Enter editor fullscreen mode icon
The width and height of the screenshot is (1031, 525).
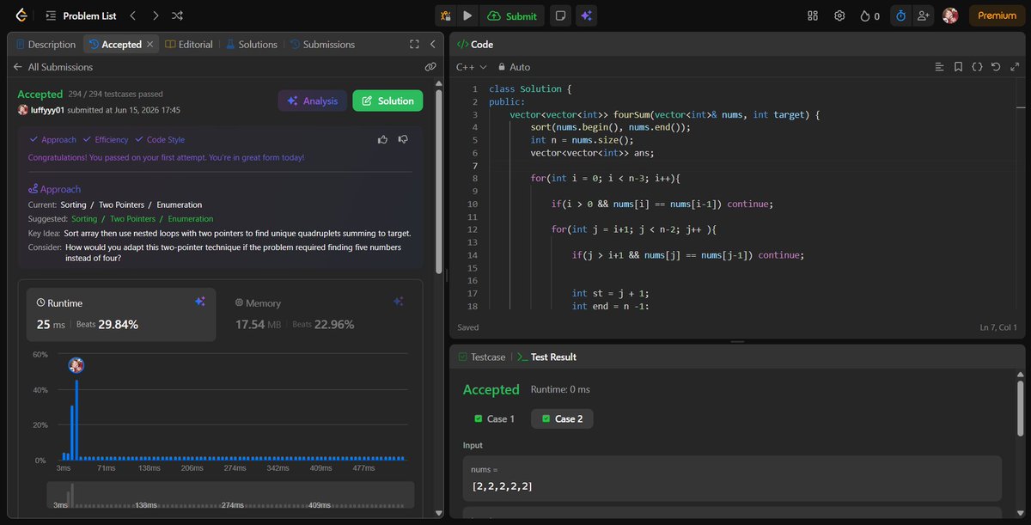(1014, 67)
